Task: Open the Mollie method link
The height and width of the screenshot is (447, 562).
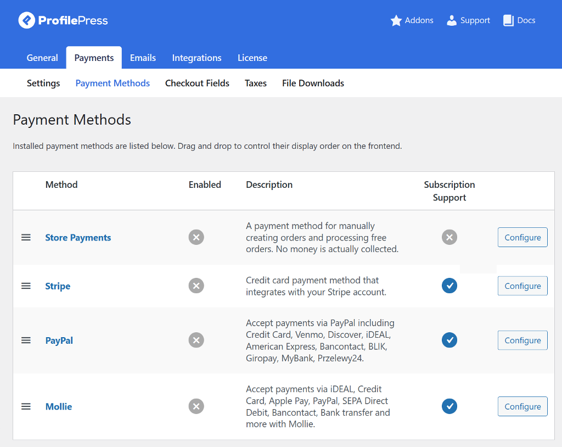Action: coord(59,406)
